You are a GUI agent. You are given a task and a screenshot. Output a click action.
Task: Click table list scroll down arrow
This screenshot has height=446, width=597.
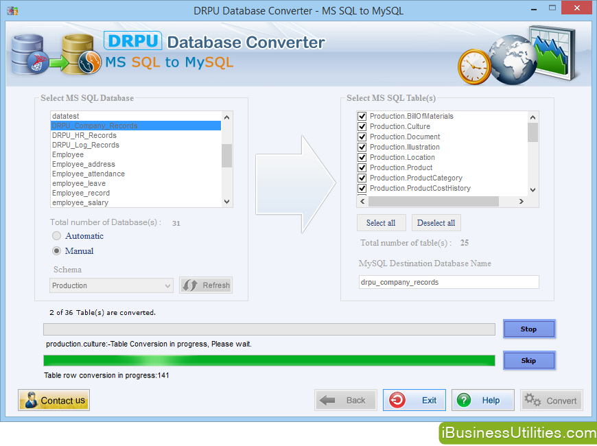pyautogui.click(x=533, y=189)
